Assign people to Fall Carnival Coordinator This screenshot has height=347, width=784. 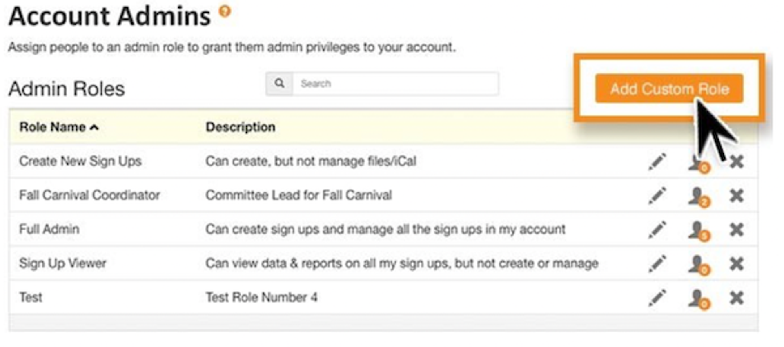pyautogui.click(x=699, y=197)
